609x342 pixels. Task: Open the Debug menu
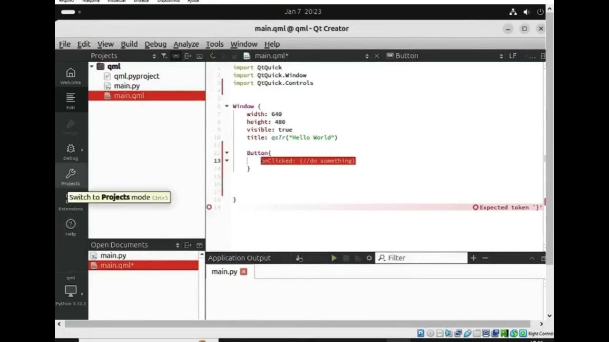[x=156, y=44]
